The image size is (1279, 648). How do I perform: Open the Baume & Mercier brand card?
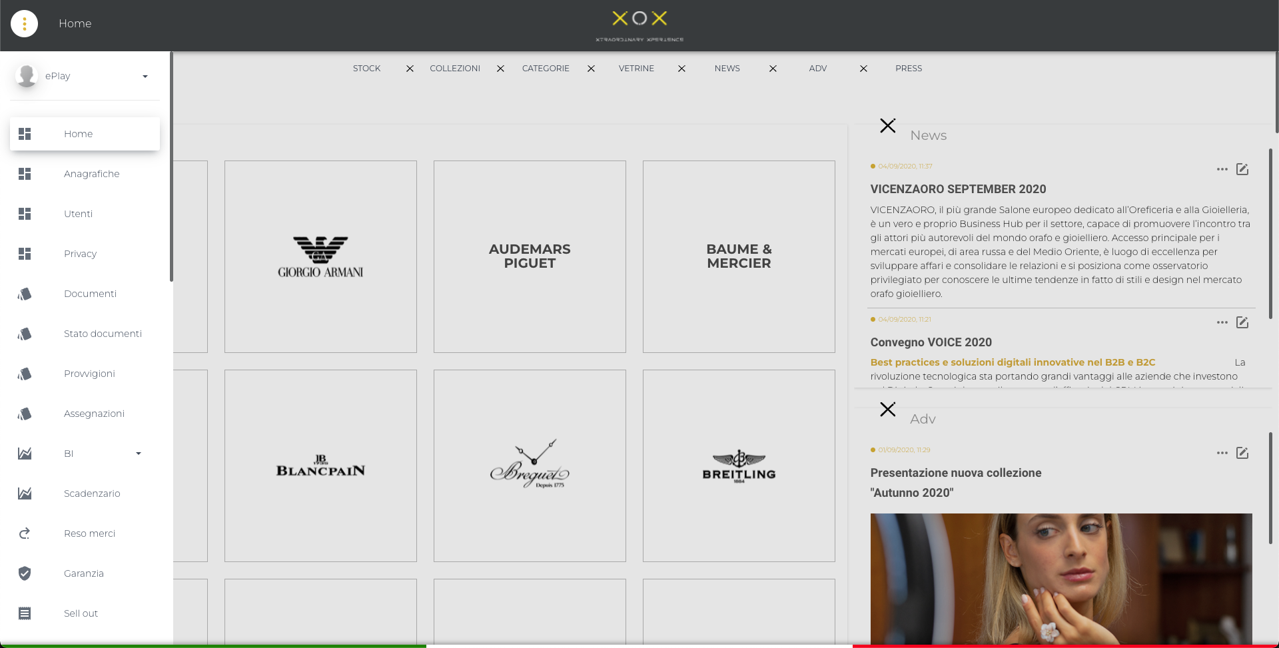[x=739, y=256]
